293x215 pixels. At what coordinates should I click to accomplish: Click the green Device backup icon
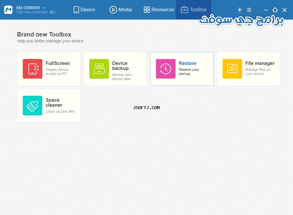pyautogui.click(x=99, y=69)
